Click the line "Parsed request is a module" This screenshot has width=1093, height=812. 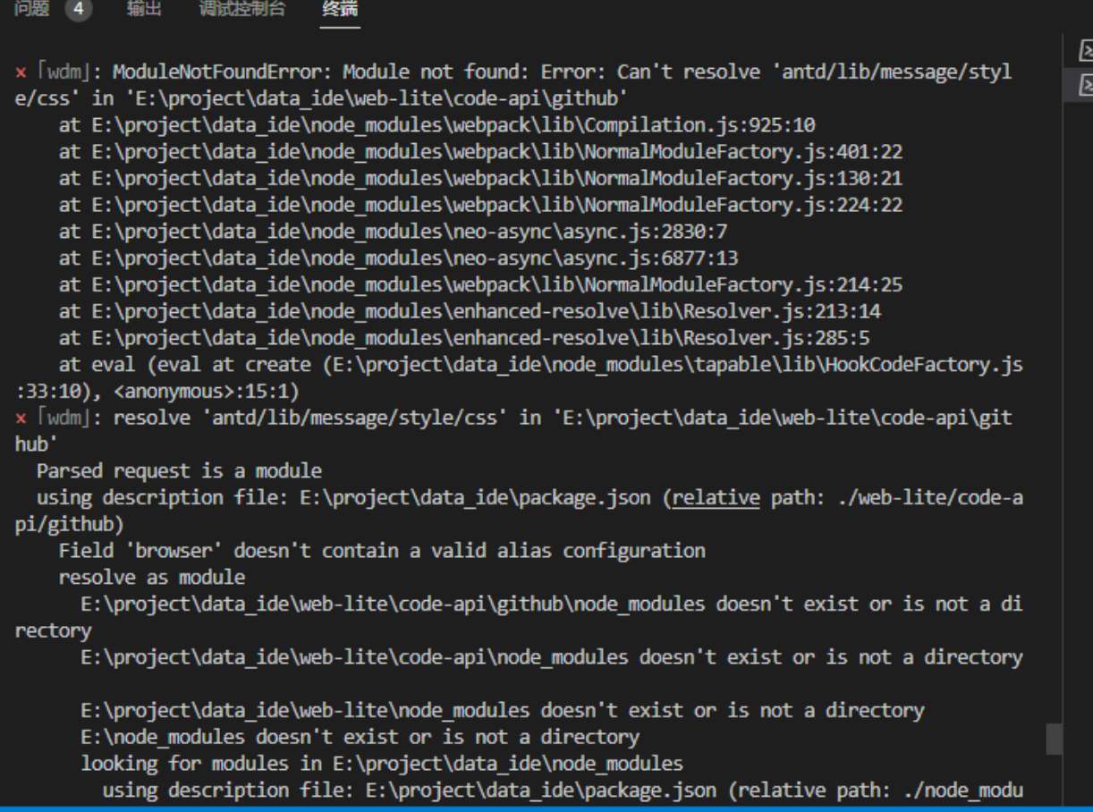[x=179, y=471]
